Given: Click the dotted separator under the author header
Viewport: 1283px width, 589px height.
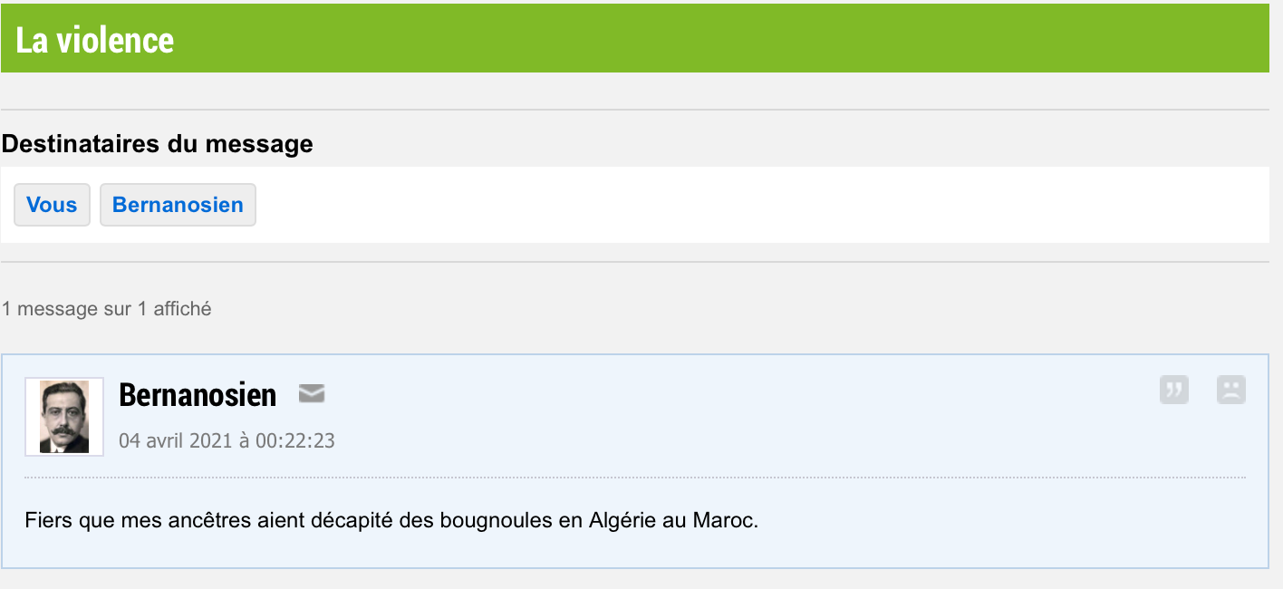Looking at the screenshot, I should coord(634,477).
